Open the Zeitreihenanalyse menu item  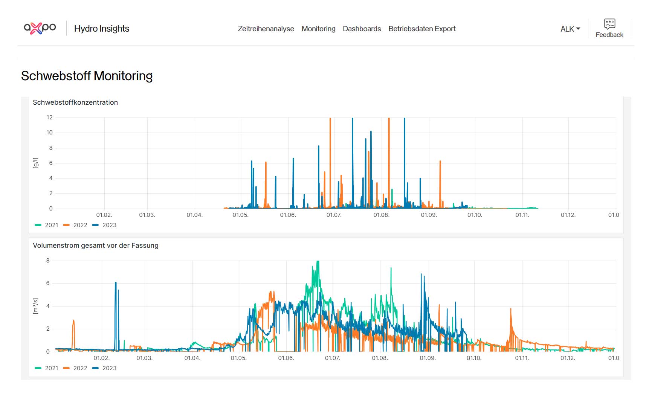point(266,29)
